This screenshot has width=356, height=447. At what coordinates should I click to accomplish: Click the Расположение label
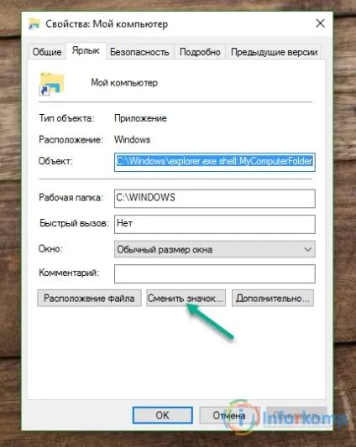71,139
